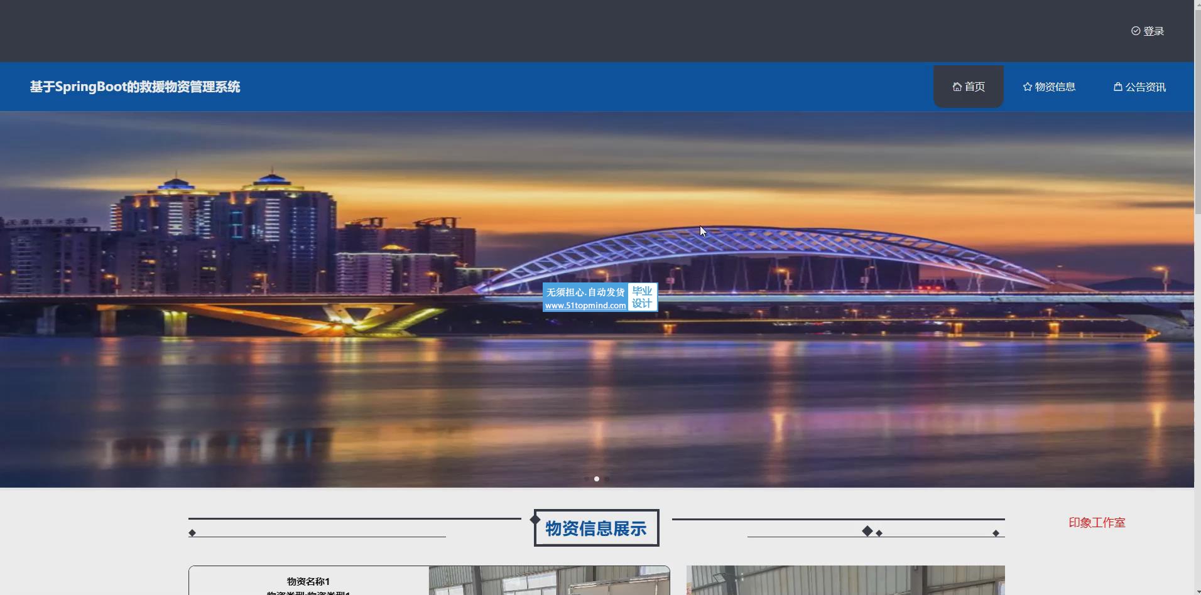Jump to the third carousel slide dot

(607, 479)
